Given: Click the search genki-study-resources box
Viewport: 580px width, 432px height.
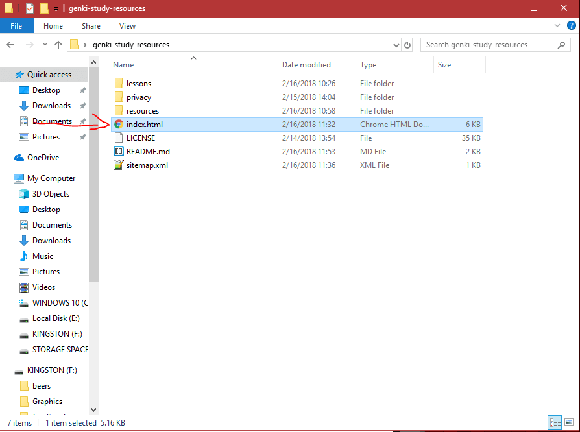Looking at the screenshot, I should 490,45.
